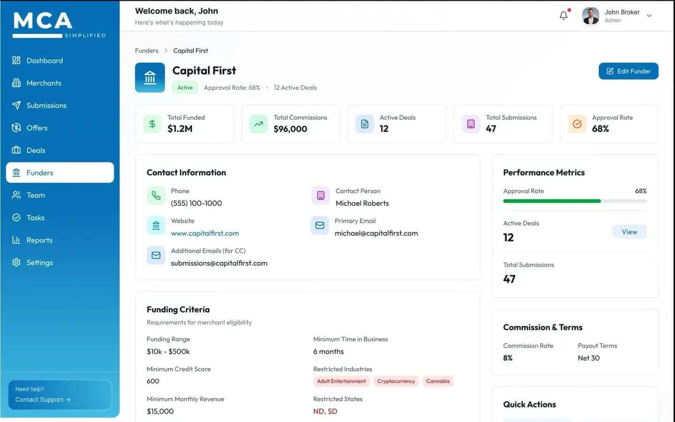
Task: Click the Net 30 payout terms value
Action: coord(589,358)
